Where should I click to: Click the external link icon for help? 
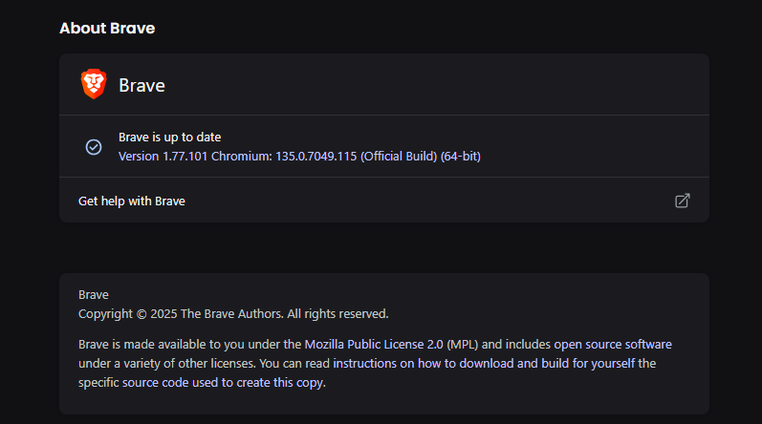coord(683,201)
